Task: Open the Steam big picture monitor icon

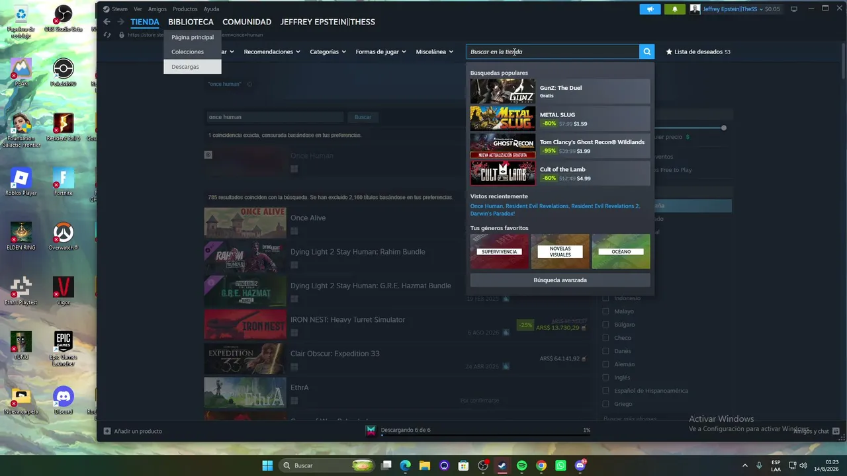Action: click(794, 9)
